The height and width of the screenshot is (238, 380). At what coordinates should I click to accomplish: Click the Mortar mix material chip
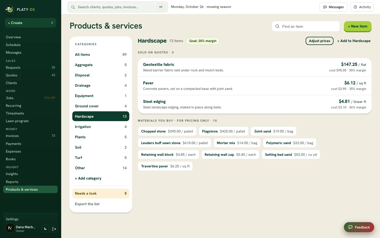coord(237,143)
